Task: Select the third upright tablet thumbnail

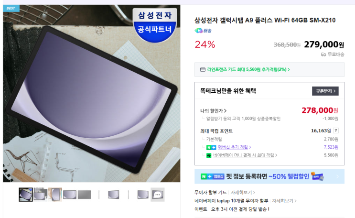Action: coord(55,195)
